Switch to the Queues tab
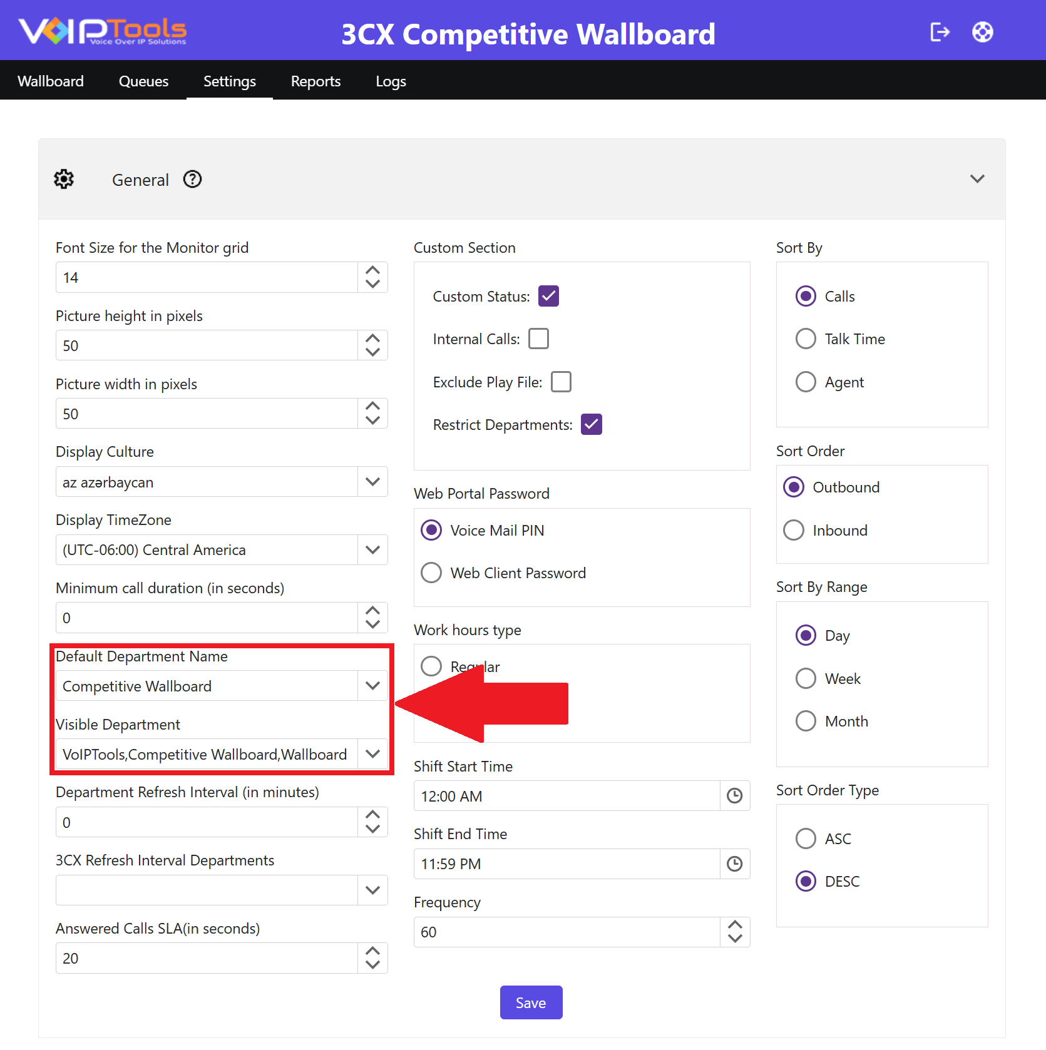 [143, 81]
